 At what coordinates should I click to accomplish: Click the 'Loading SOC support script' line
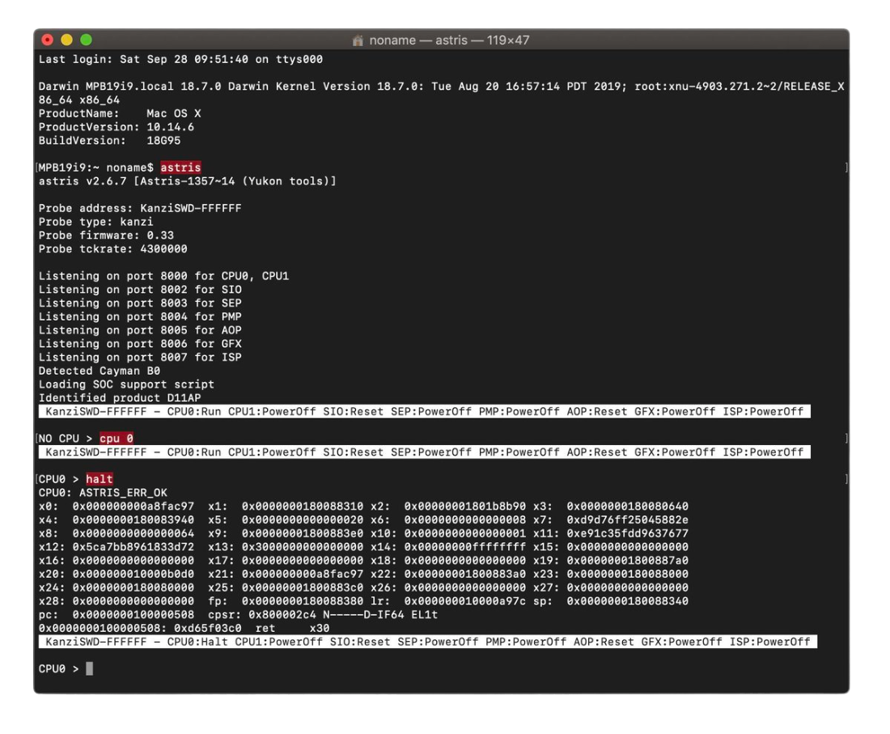point(126,384)
